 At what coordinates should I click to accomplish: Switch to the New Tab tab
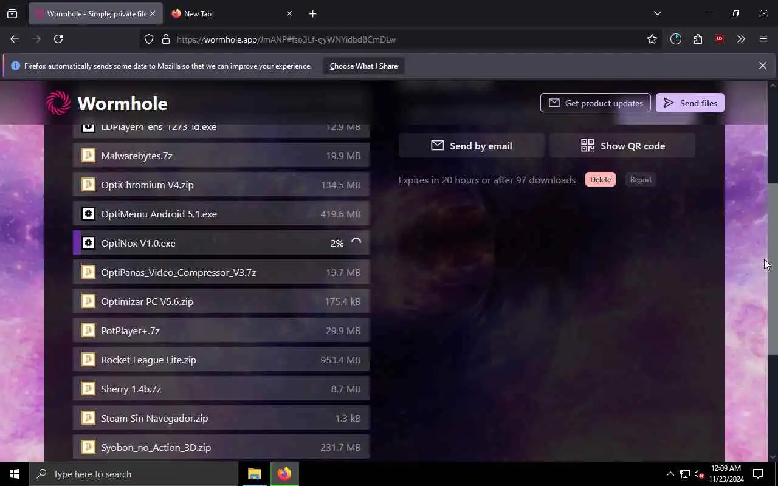click(x=232, y=13)
